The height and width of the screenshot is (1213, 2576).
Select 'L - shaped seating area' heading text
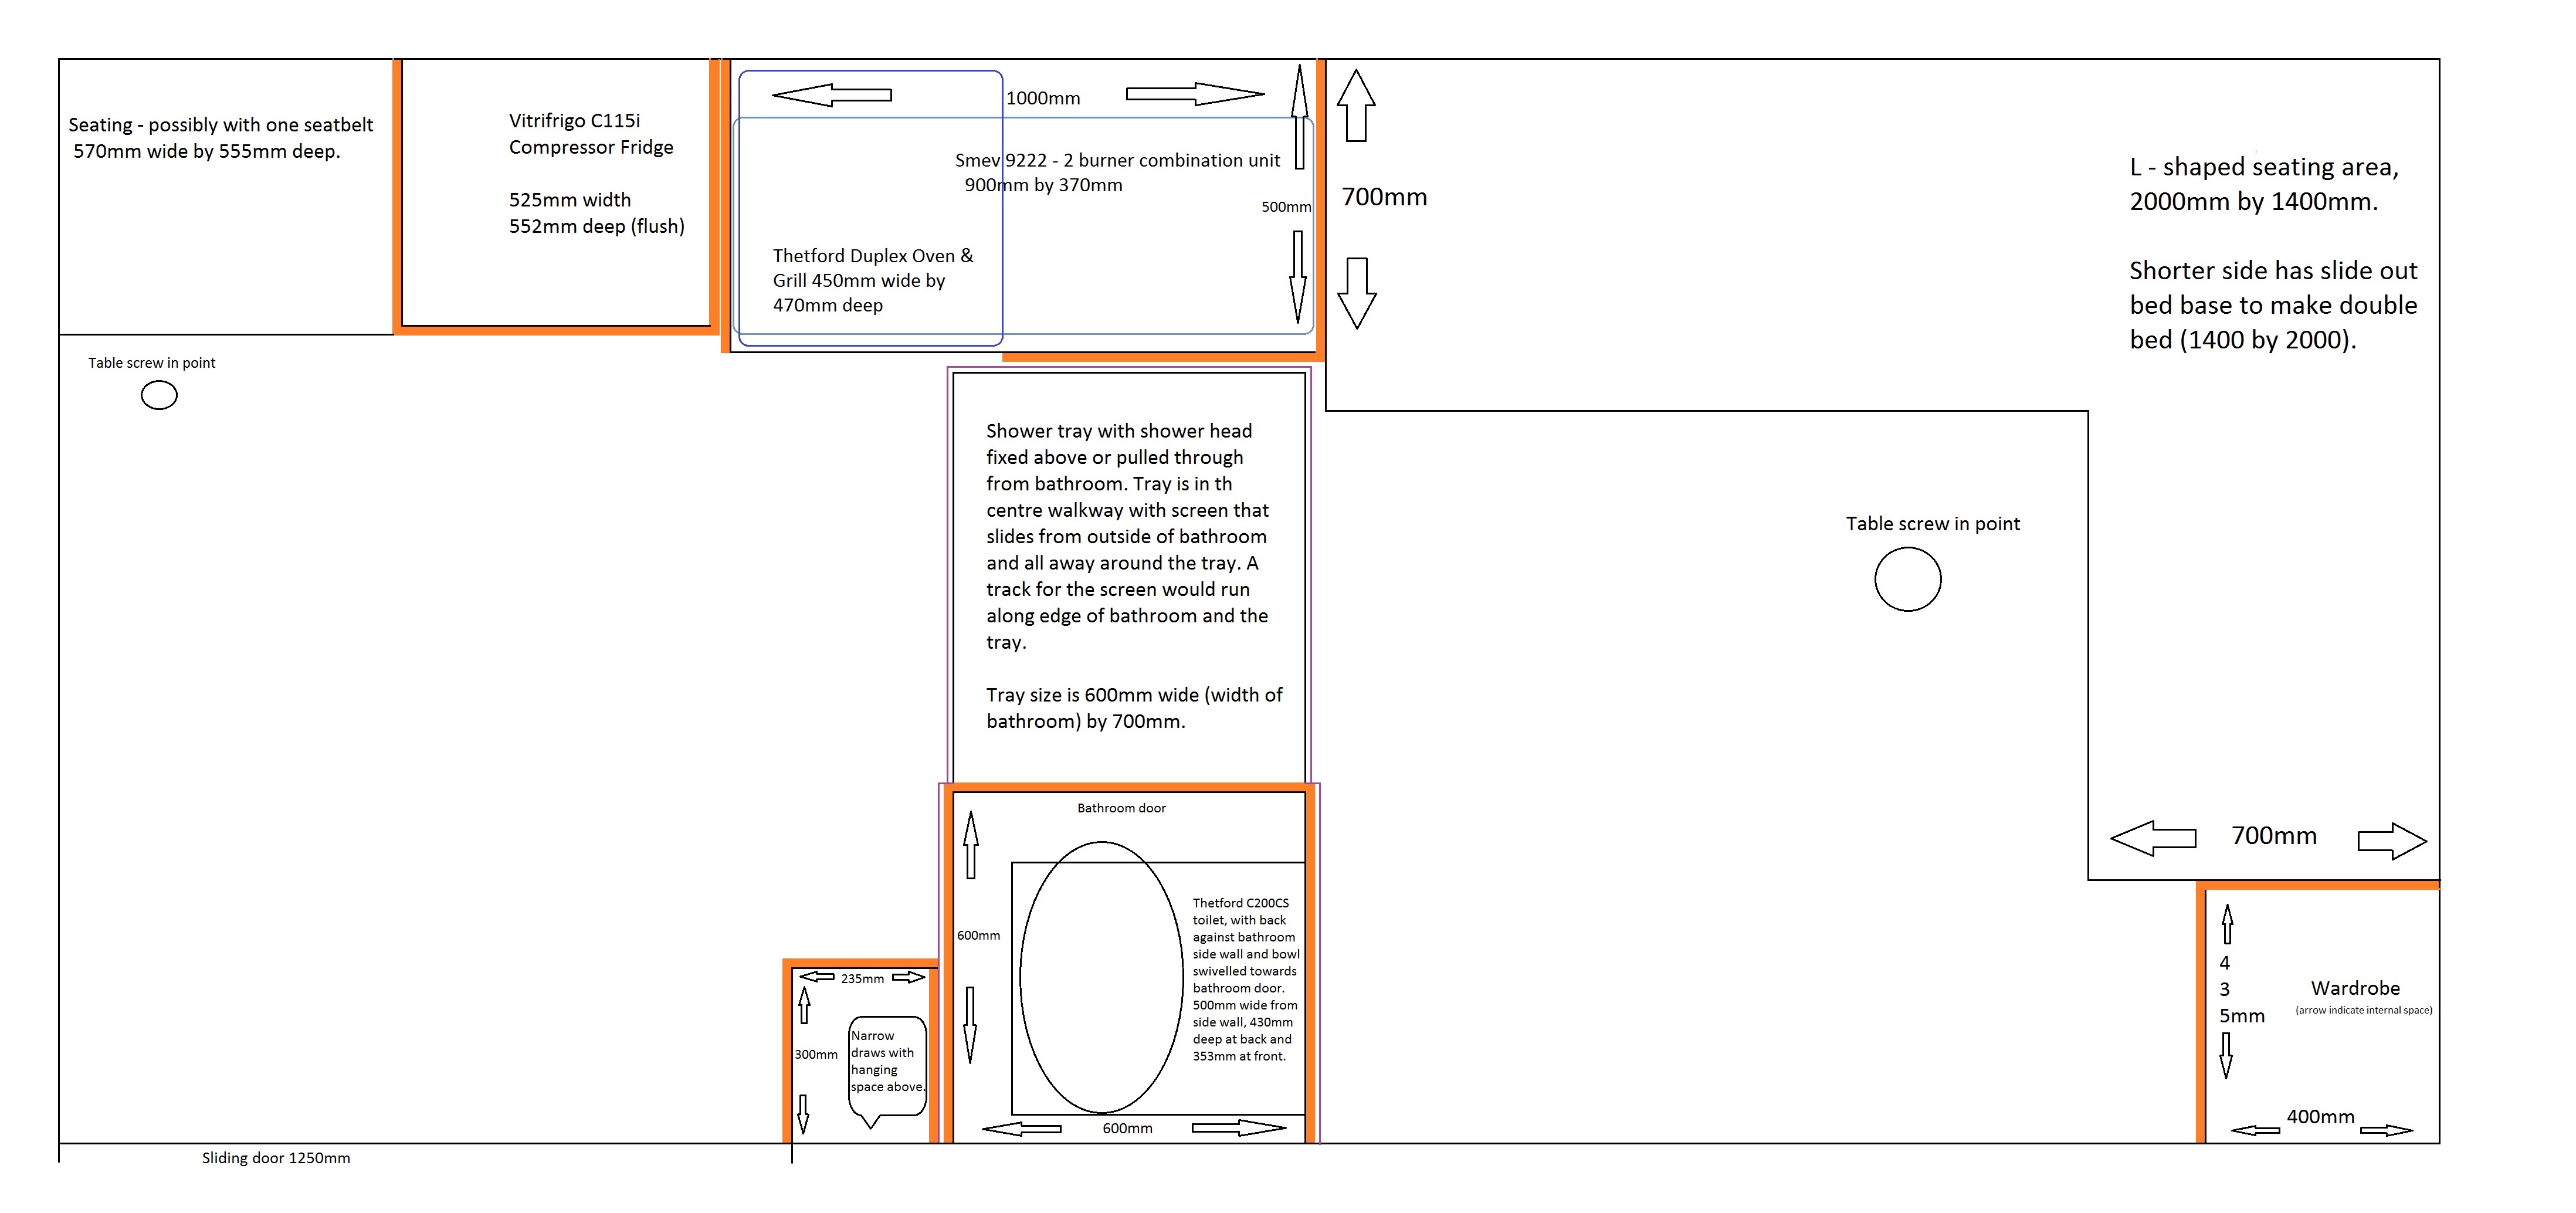point(2264,167)
